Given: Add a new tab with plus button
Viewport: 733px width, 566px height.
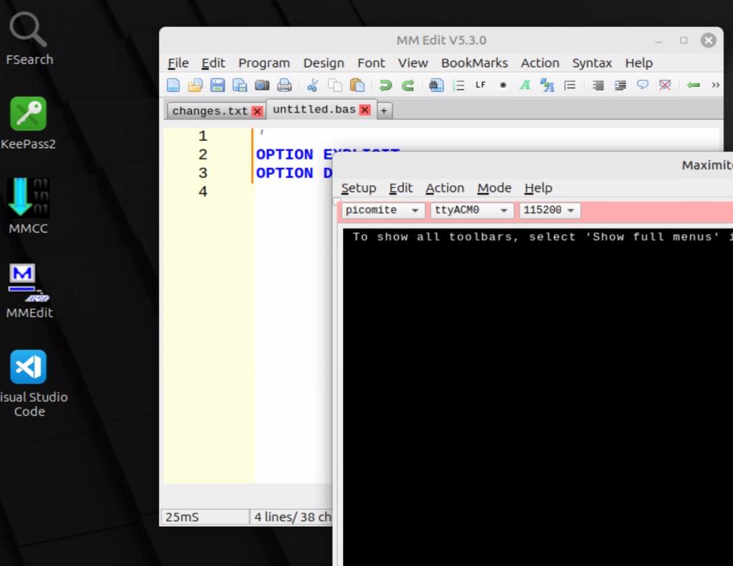Looking at the screenshot, I should [x=384, y=110].
